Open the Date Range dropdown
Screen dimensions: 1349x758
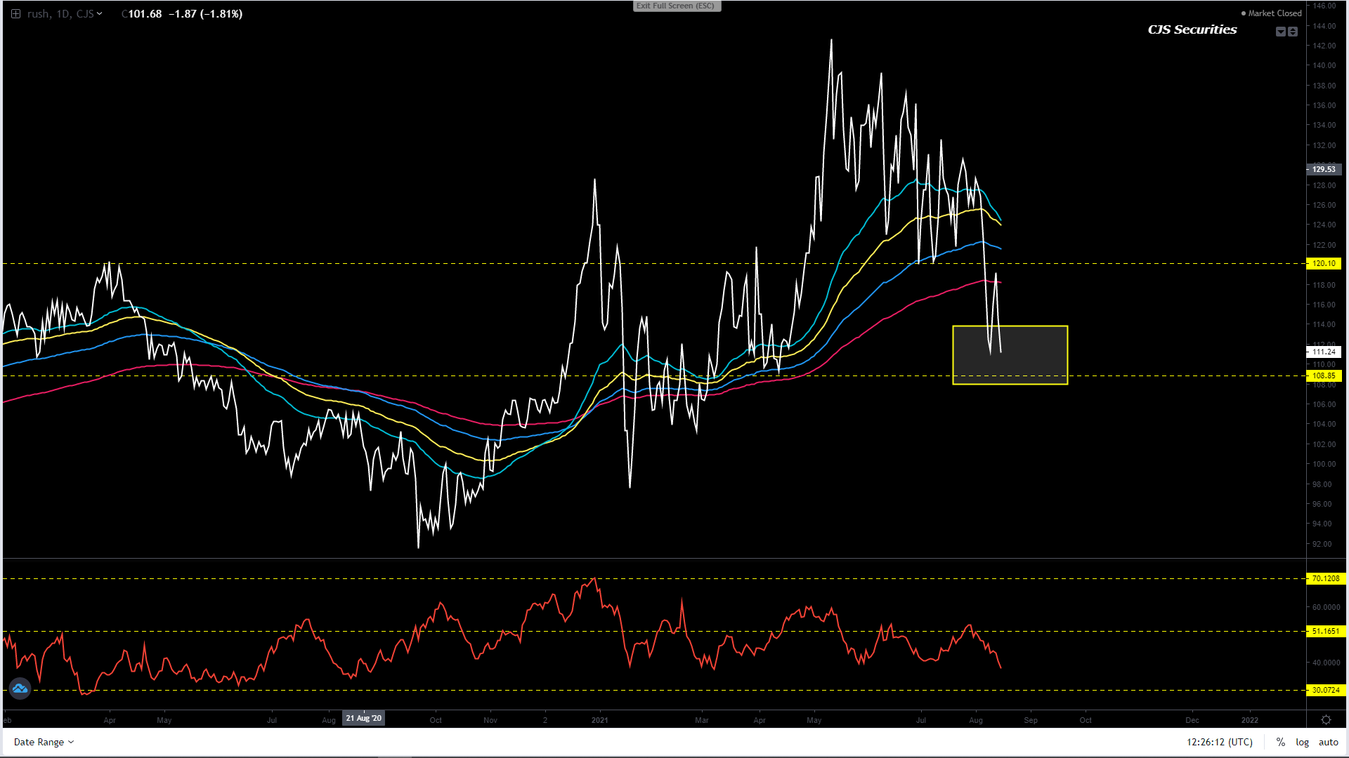[x=44, y=742]
